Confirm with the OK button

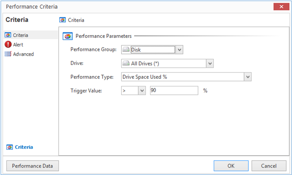[231, 166]
